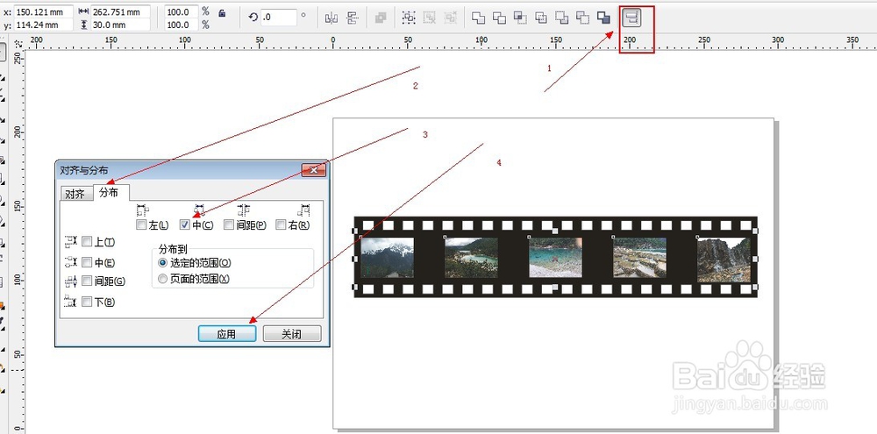Click the distribute top icon beside 上(T)

point(70,242)
